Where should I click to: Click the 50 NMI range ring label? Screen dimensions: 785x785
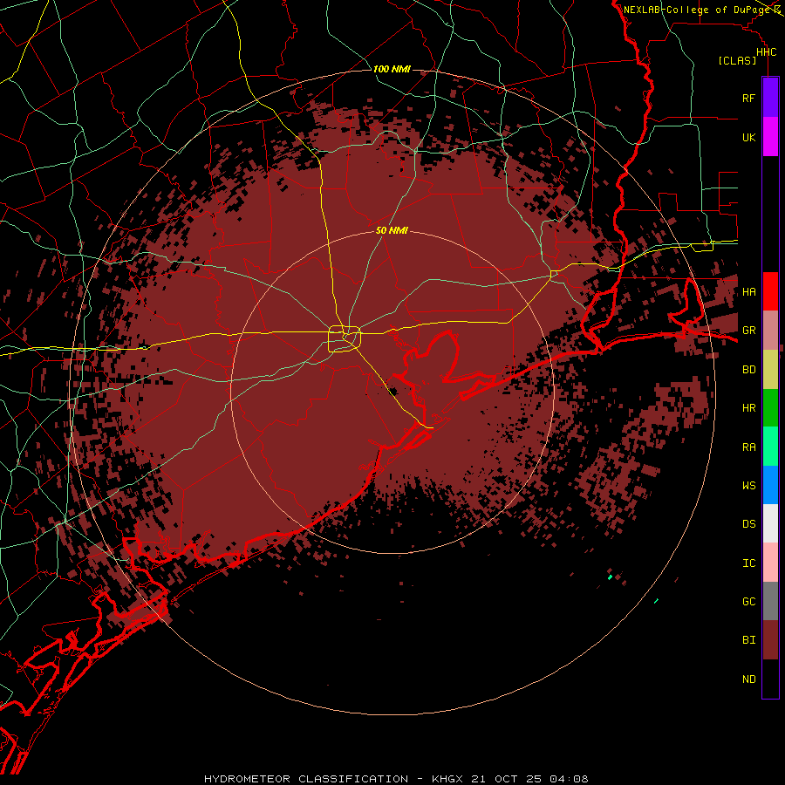(x=392, y=230)
